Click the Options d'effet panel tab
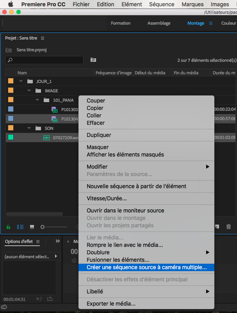The image size is (237, 313). [19, 241]
